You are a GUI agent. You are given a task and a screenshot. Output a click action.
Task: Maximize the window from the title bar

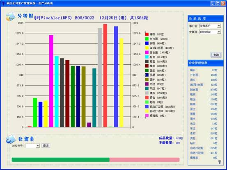click(x=218, y=3)
